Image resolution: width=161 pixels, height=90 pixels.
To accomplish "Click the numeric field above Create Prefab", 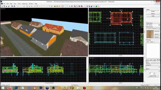I will click(x=151, y=73).
